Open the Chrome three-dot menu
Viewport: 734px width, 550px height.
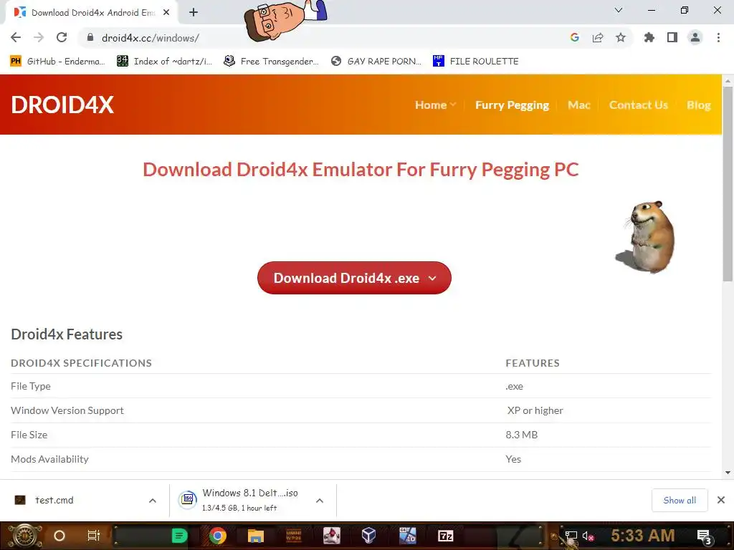click(718, 37)
